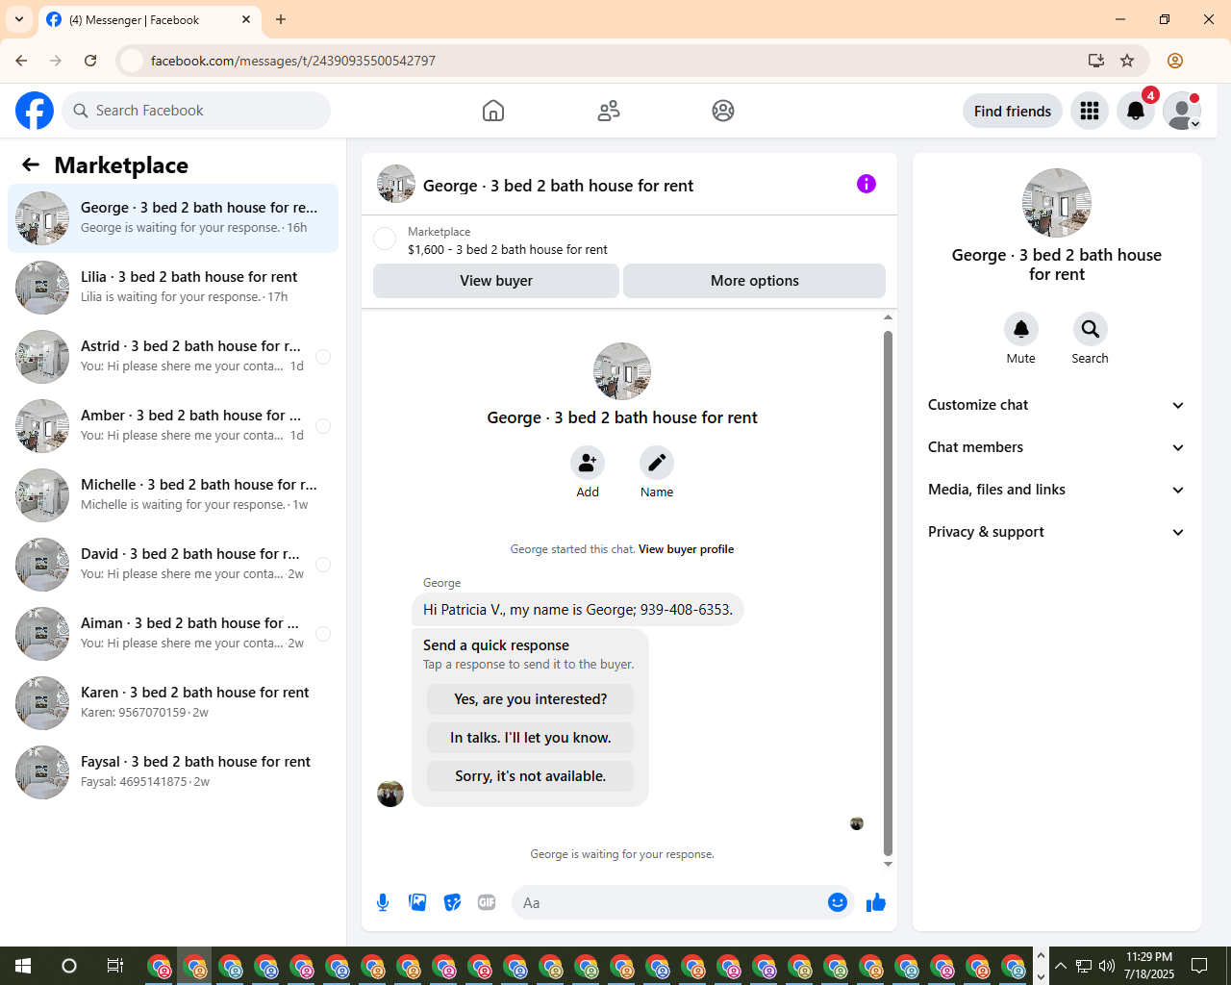The image size is (1231, 985).
Task: Click More options button
Action: [755, 281]
